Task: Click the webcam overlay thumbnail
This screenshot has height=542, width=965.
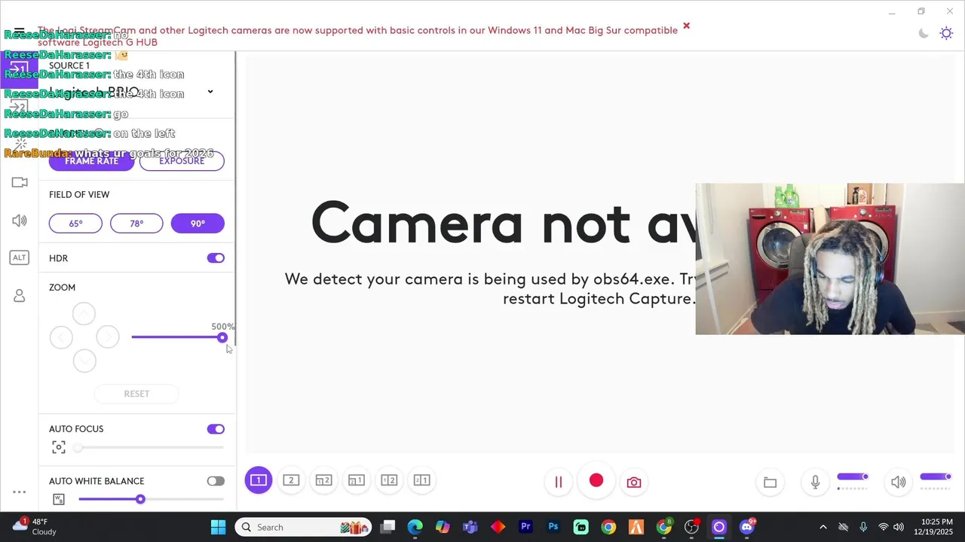Action: [830, 259]
